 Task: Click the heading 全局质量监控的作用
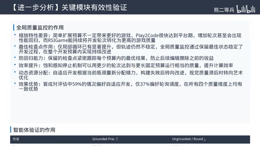click(x=40, y=28)
